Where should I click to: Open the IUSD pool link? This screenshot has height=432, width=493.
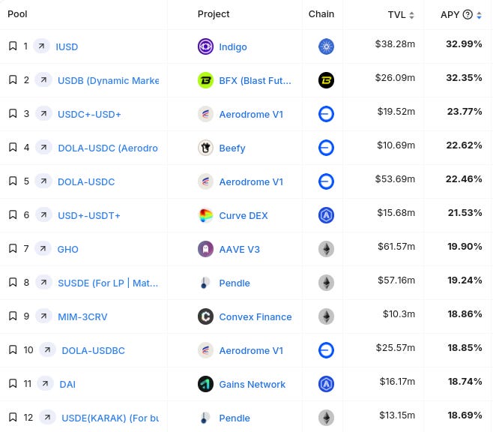click(x=67, y=47)
